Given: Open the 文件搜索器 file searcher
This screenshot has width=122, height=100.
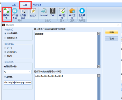Looking at the screenshot, I should coord(23,14).
